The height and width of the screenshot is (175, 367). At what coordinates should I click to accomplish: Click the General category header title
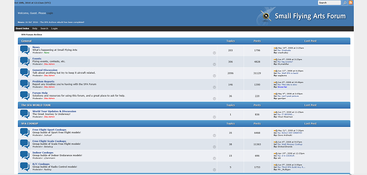pyautogui.click(x=26, y=41)
